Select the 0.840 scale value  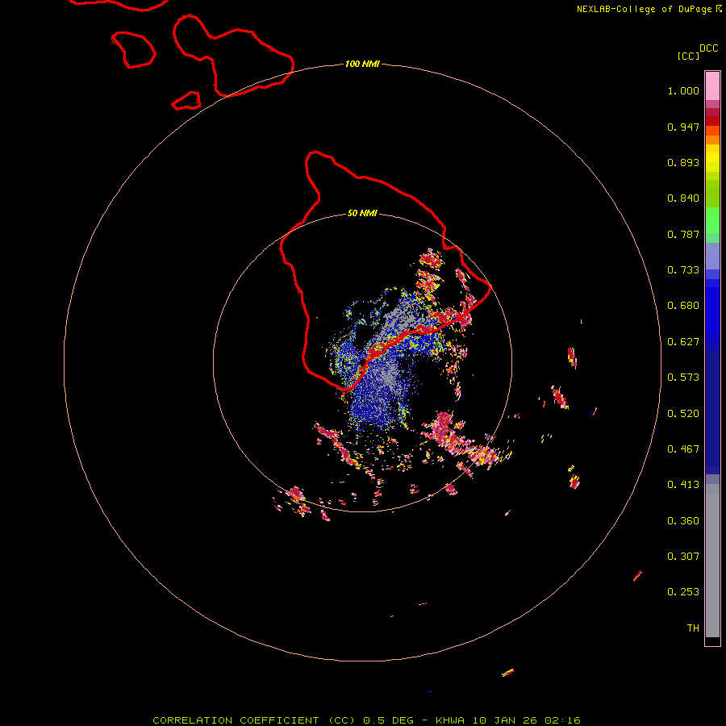coord(683,198)
